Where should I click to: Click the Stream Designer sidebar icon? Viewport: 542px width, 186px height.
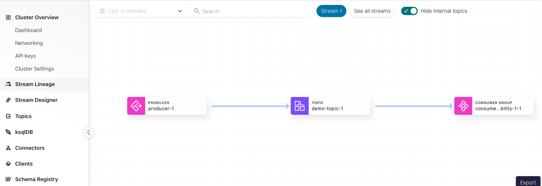[x=8, y=100]
